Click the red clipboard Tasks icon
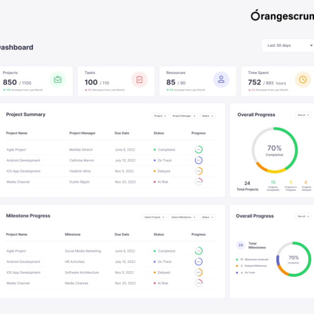Image resolution: width=314 pixels, height=314 pixels. tap(139, 79)
